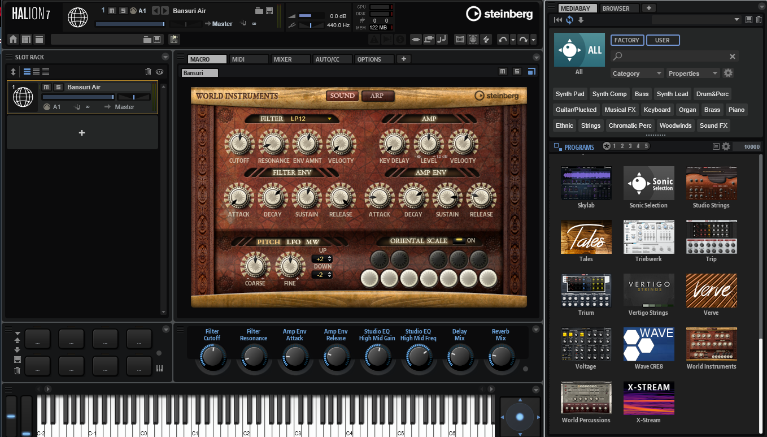
Task: Click the mini keyboard icon beside pads
Action: (x=159, y=369)
